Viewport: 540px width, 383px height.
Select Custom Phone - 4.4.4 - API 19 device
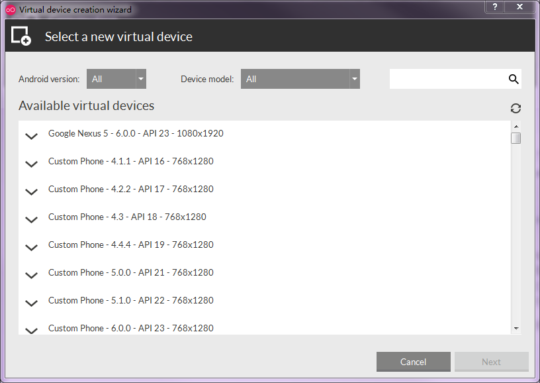pos(131,245)
